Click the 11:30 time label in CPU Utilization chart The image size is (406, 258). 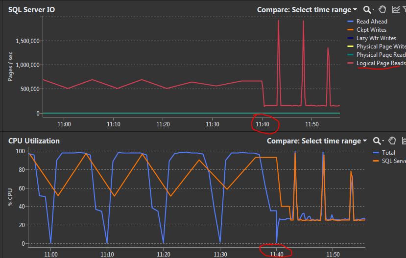pyautogui.click(x=220, y=255)
